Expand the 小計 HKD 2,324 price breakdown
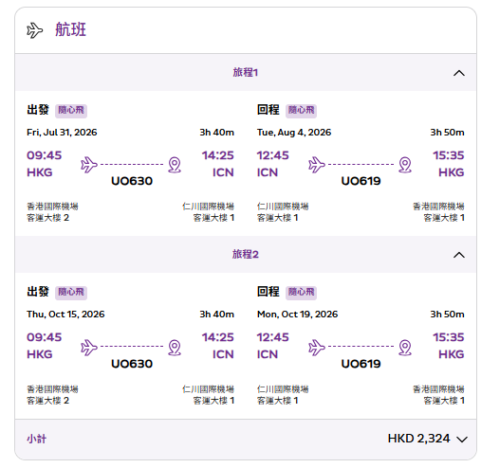 (462, 439)
